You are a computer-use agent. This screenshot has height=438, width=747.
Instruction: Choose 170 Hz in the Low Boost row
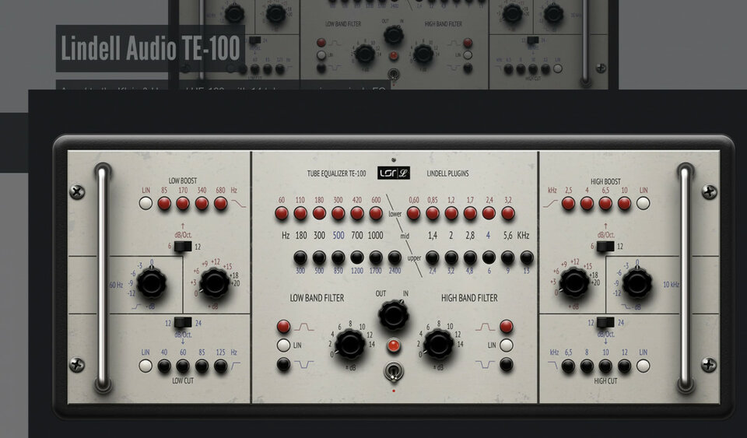(183, 204)
